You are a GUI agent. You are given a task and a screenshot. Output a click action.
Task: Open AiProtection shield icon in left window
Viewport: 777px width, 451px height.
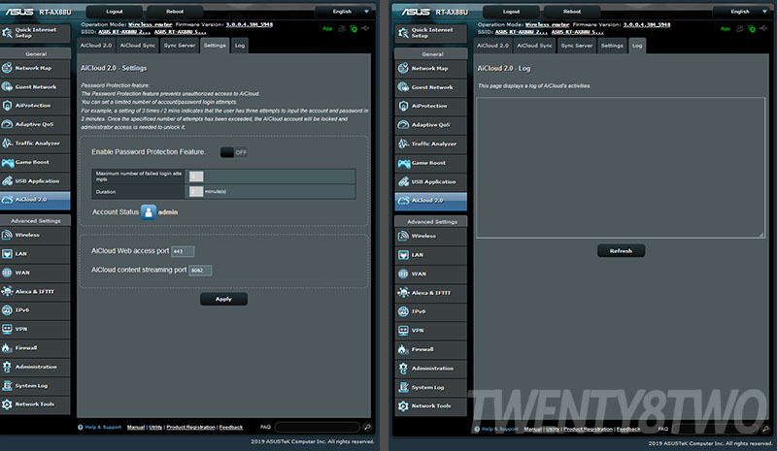coord(7,106)
